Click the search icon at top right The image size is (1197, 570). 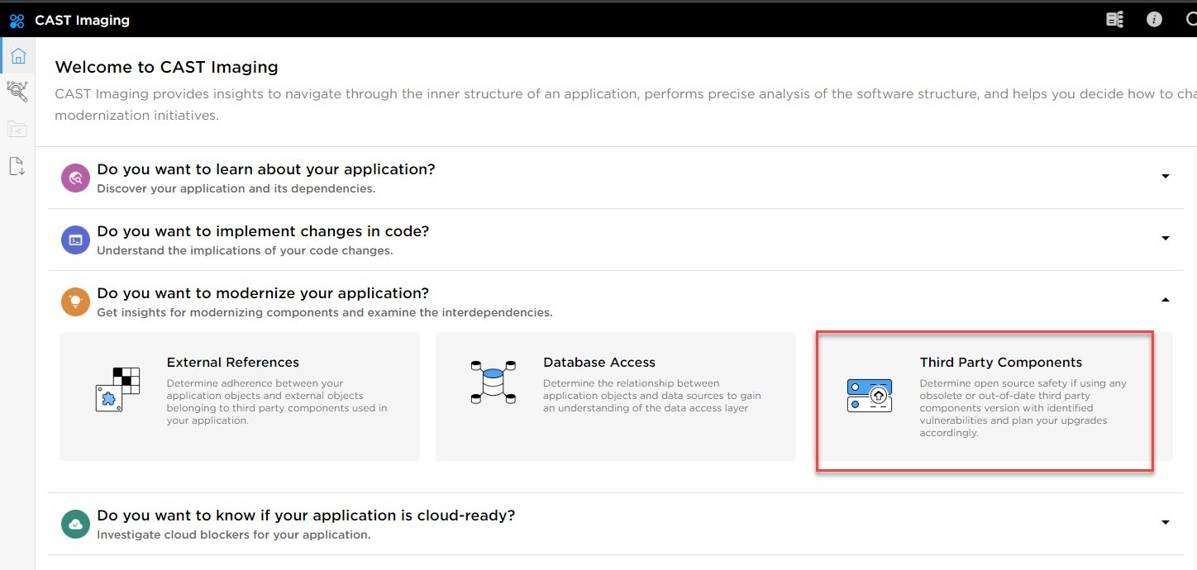1190,20
